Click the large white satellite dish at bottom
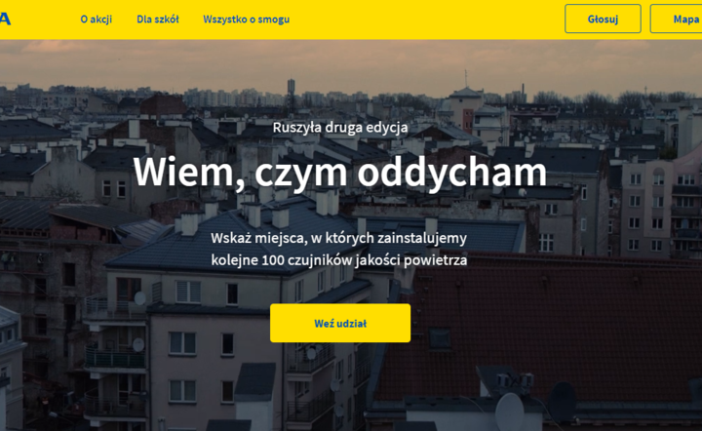 (x=510, y=411)
